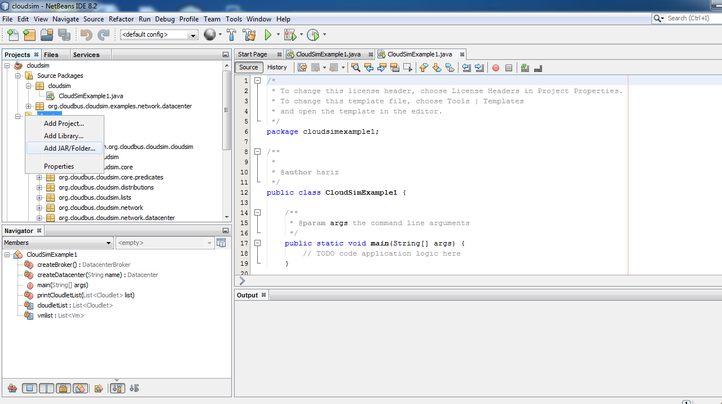Click the Last Edit icon in the editor toolbar
Image resolution: width=722 pixels, height=404 pixels.
302,68
